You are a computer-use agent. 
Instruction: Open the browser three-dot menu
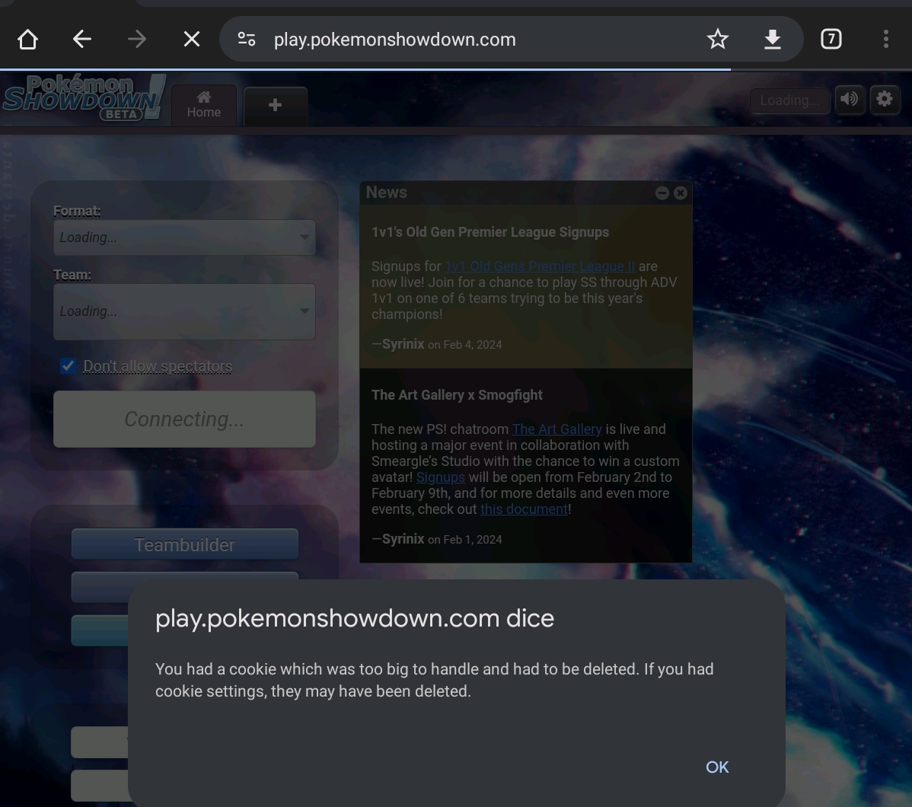click(886, 39)
